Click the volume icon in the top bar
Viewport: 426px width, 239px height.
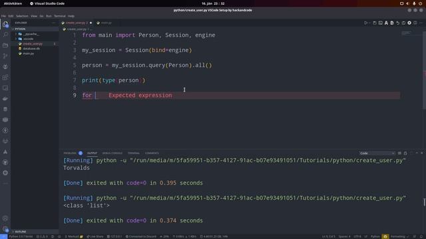pyautogui.click(x=407, y=3)
